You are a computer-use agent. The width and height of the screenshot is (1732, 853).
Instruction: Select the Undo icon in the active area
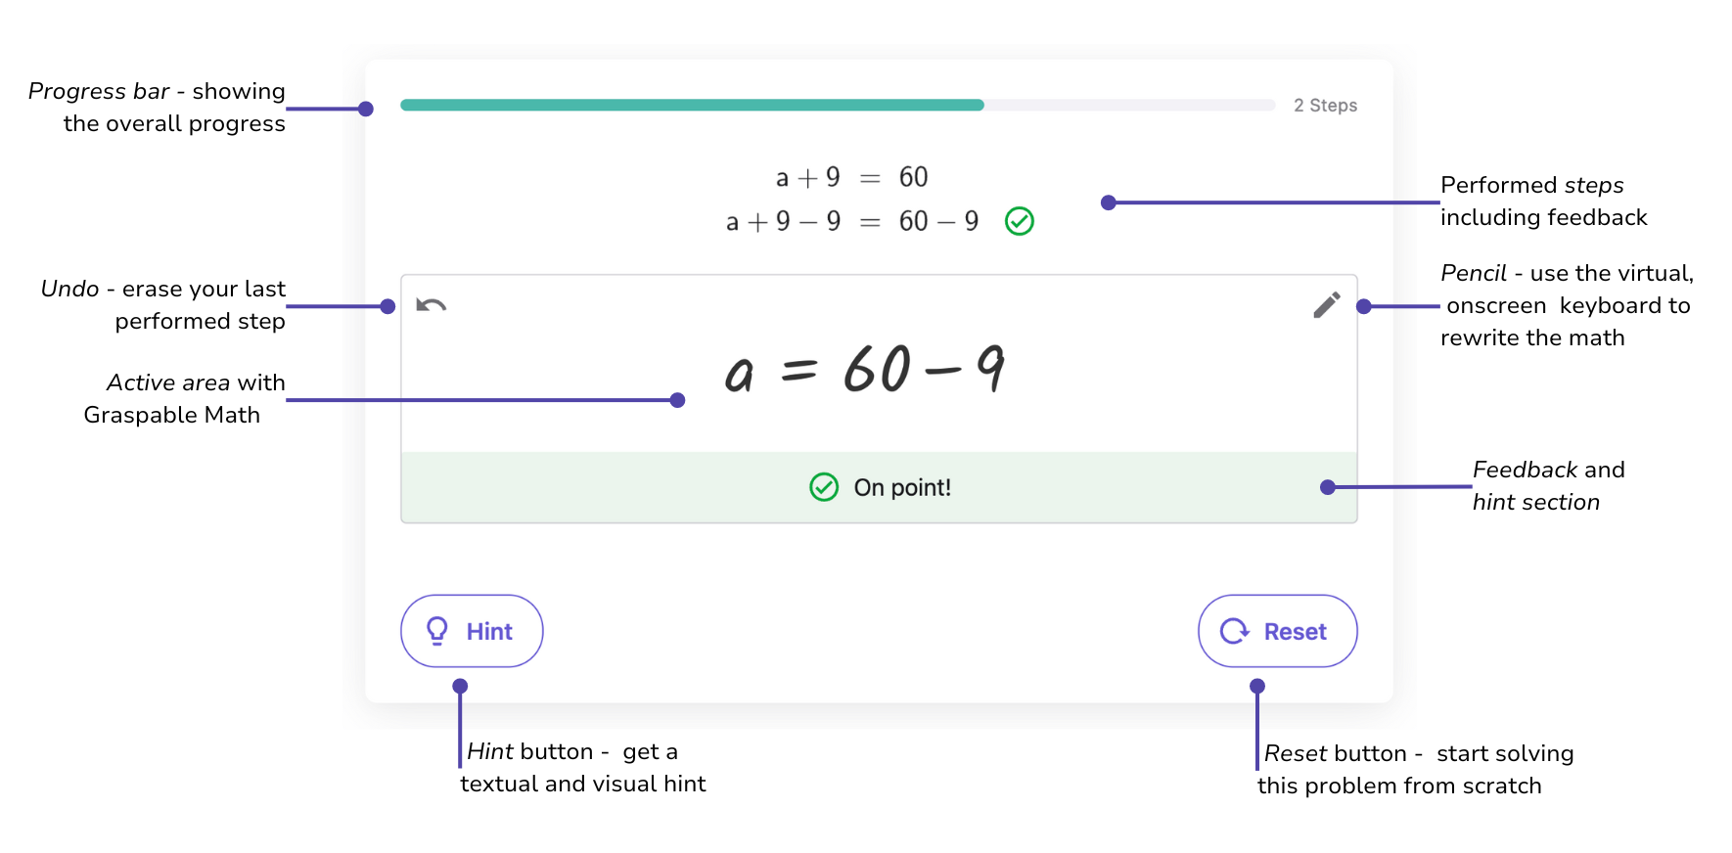[x=431, y=304]
